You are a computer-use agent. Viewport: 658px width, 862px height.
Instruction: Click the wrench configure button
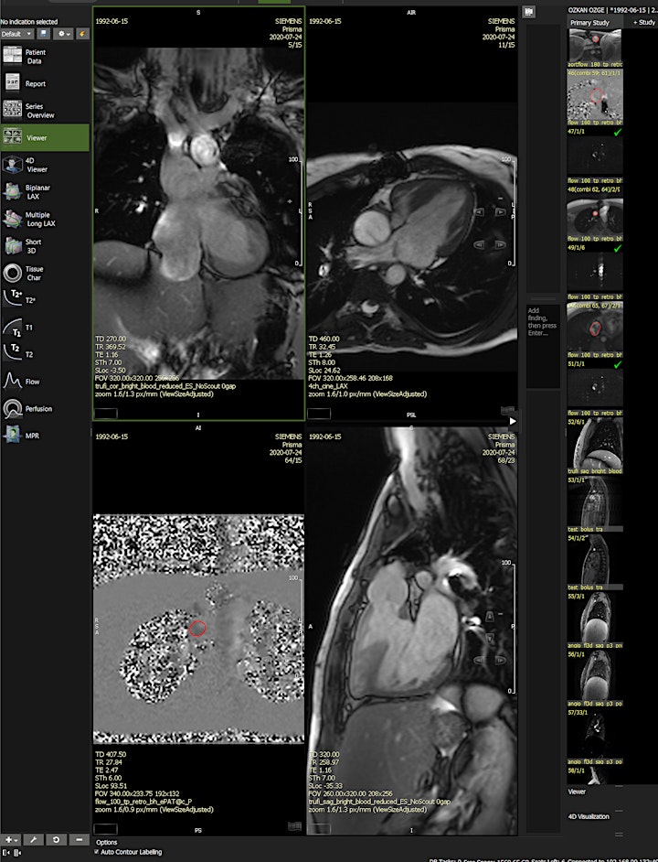[x=33, y=839]
